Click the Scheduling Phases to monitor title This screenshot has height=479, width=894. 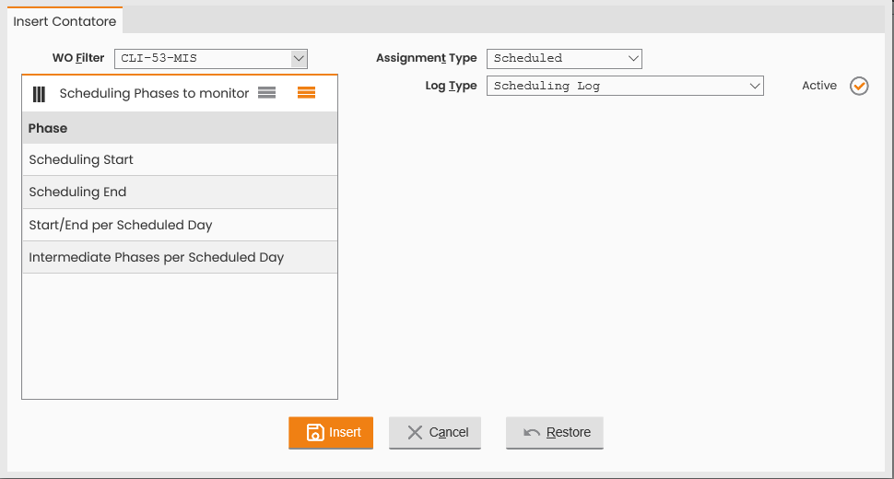point(154,93)
